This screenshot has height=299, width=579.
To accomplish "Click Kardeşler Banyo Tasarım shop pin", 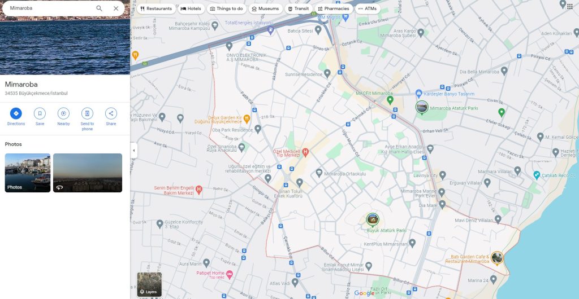I will (418, 94).
